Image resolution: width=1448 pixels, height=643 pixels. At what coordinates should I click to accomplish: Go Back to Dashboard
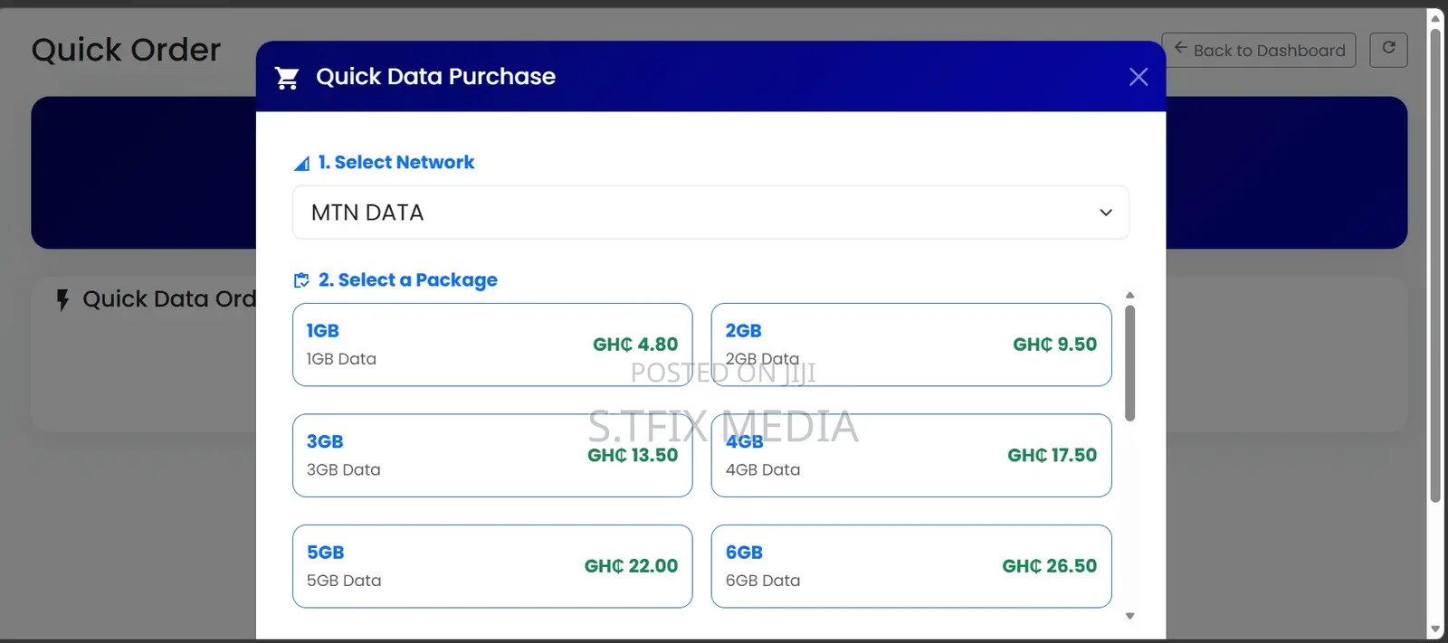[x=1259, y=50]
